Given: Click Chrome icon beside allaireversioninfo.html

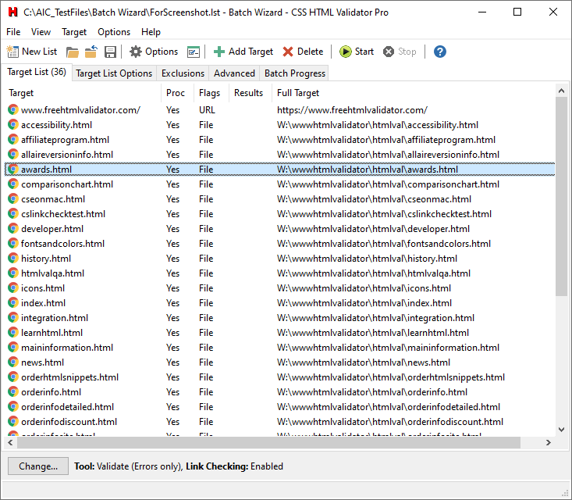Looking at the screenshot, I should (12, 154).
